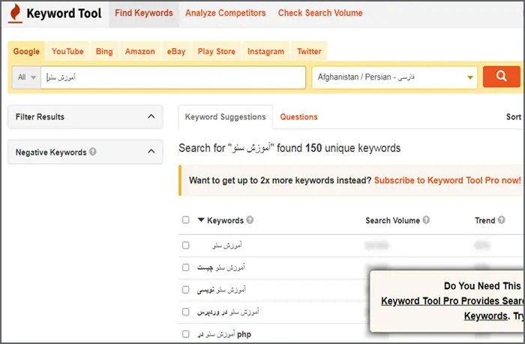Image resolution: width=525 pixels, height=344 pixels.
Task: Tick checkbox for the php keyword row
Action: (185, 334)
